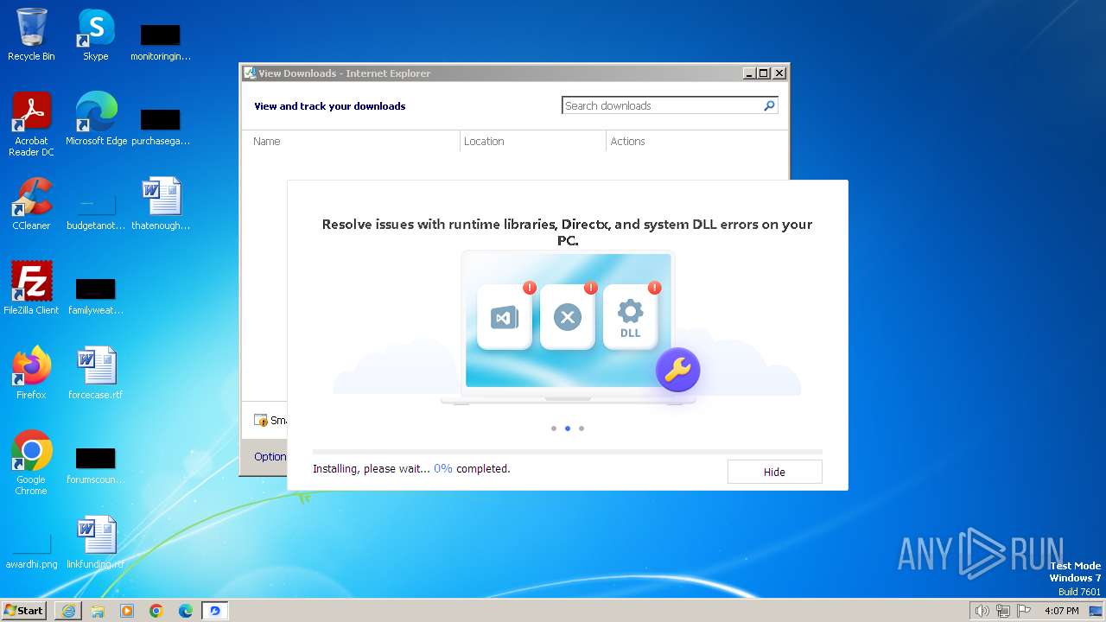This screenshot has width=1106, height=622.
Task: Select the first carousel dot
Action: 554,428
